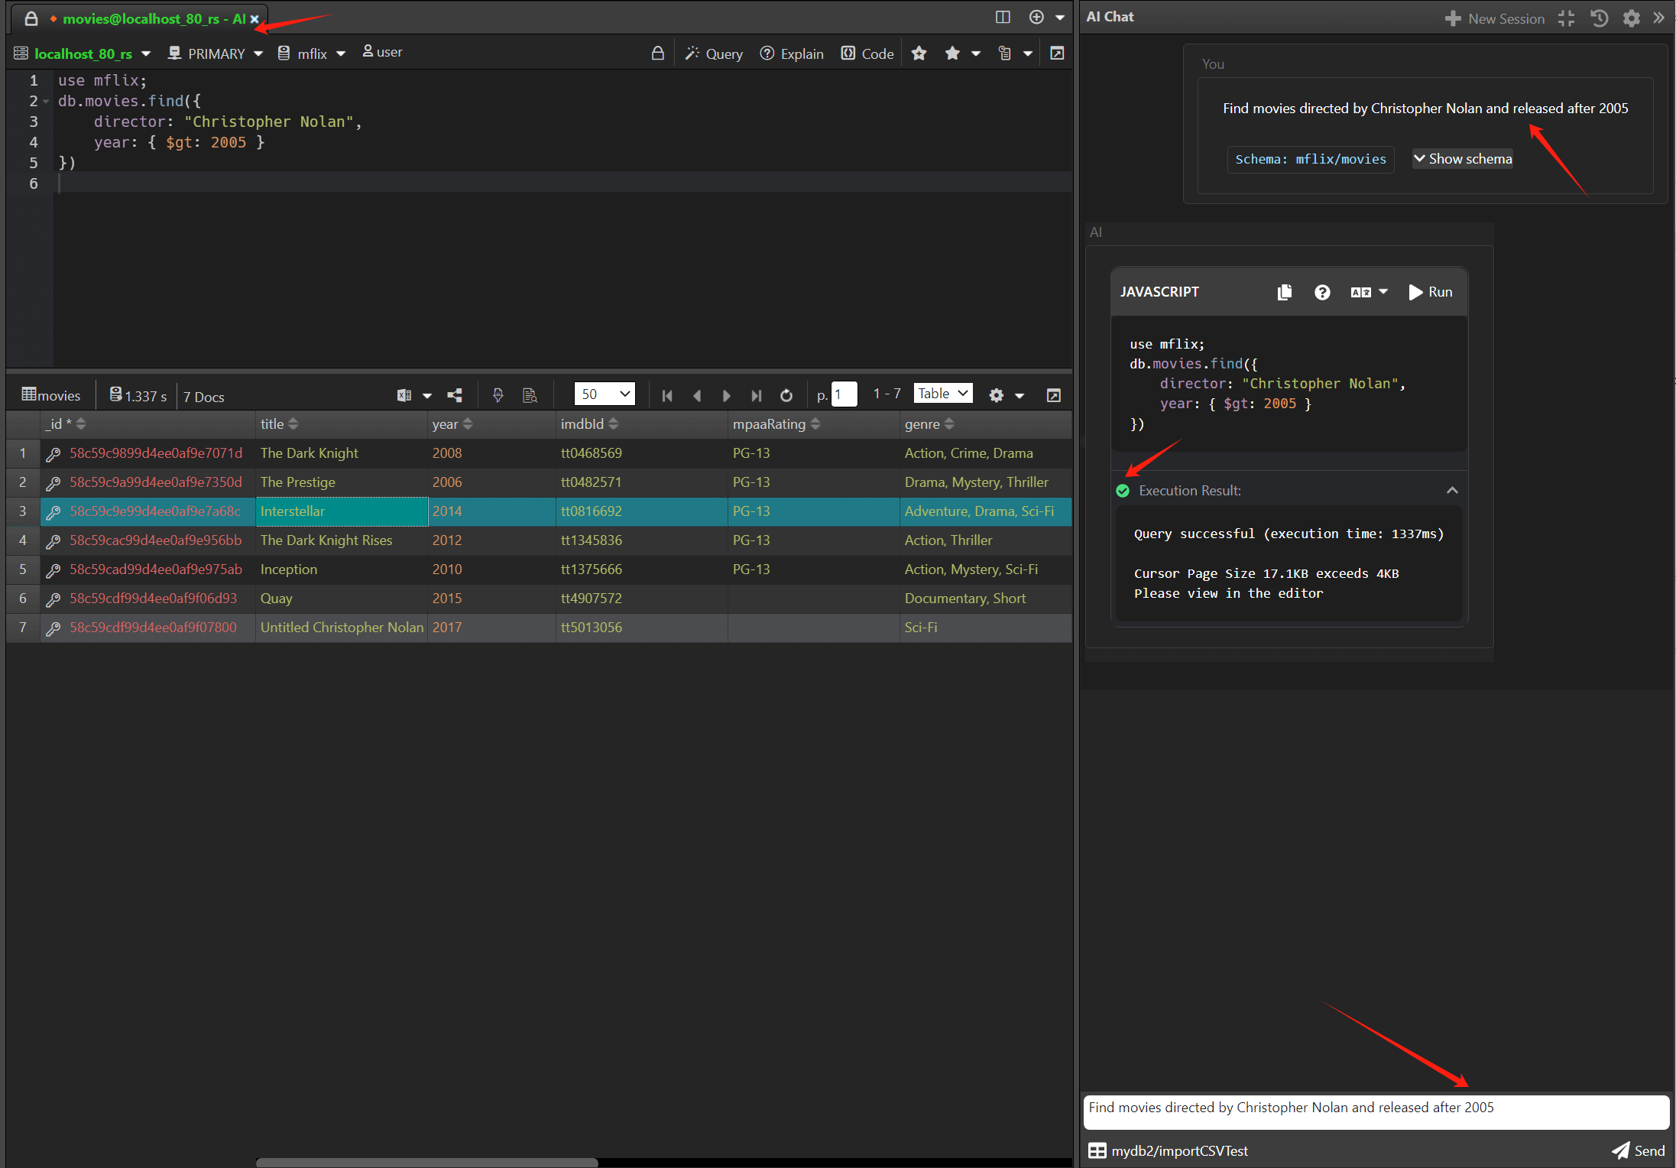Click the help question mark icon in code block
The height and width of the screenshot is (1168, 1676).
(1322, 292)
